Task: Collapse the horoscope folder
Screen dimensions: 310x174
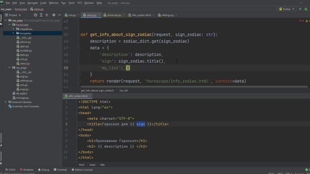Action: point(9,25)
